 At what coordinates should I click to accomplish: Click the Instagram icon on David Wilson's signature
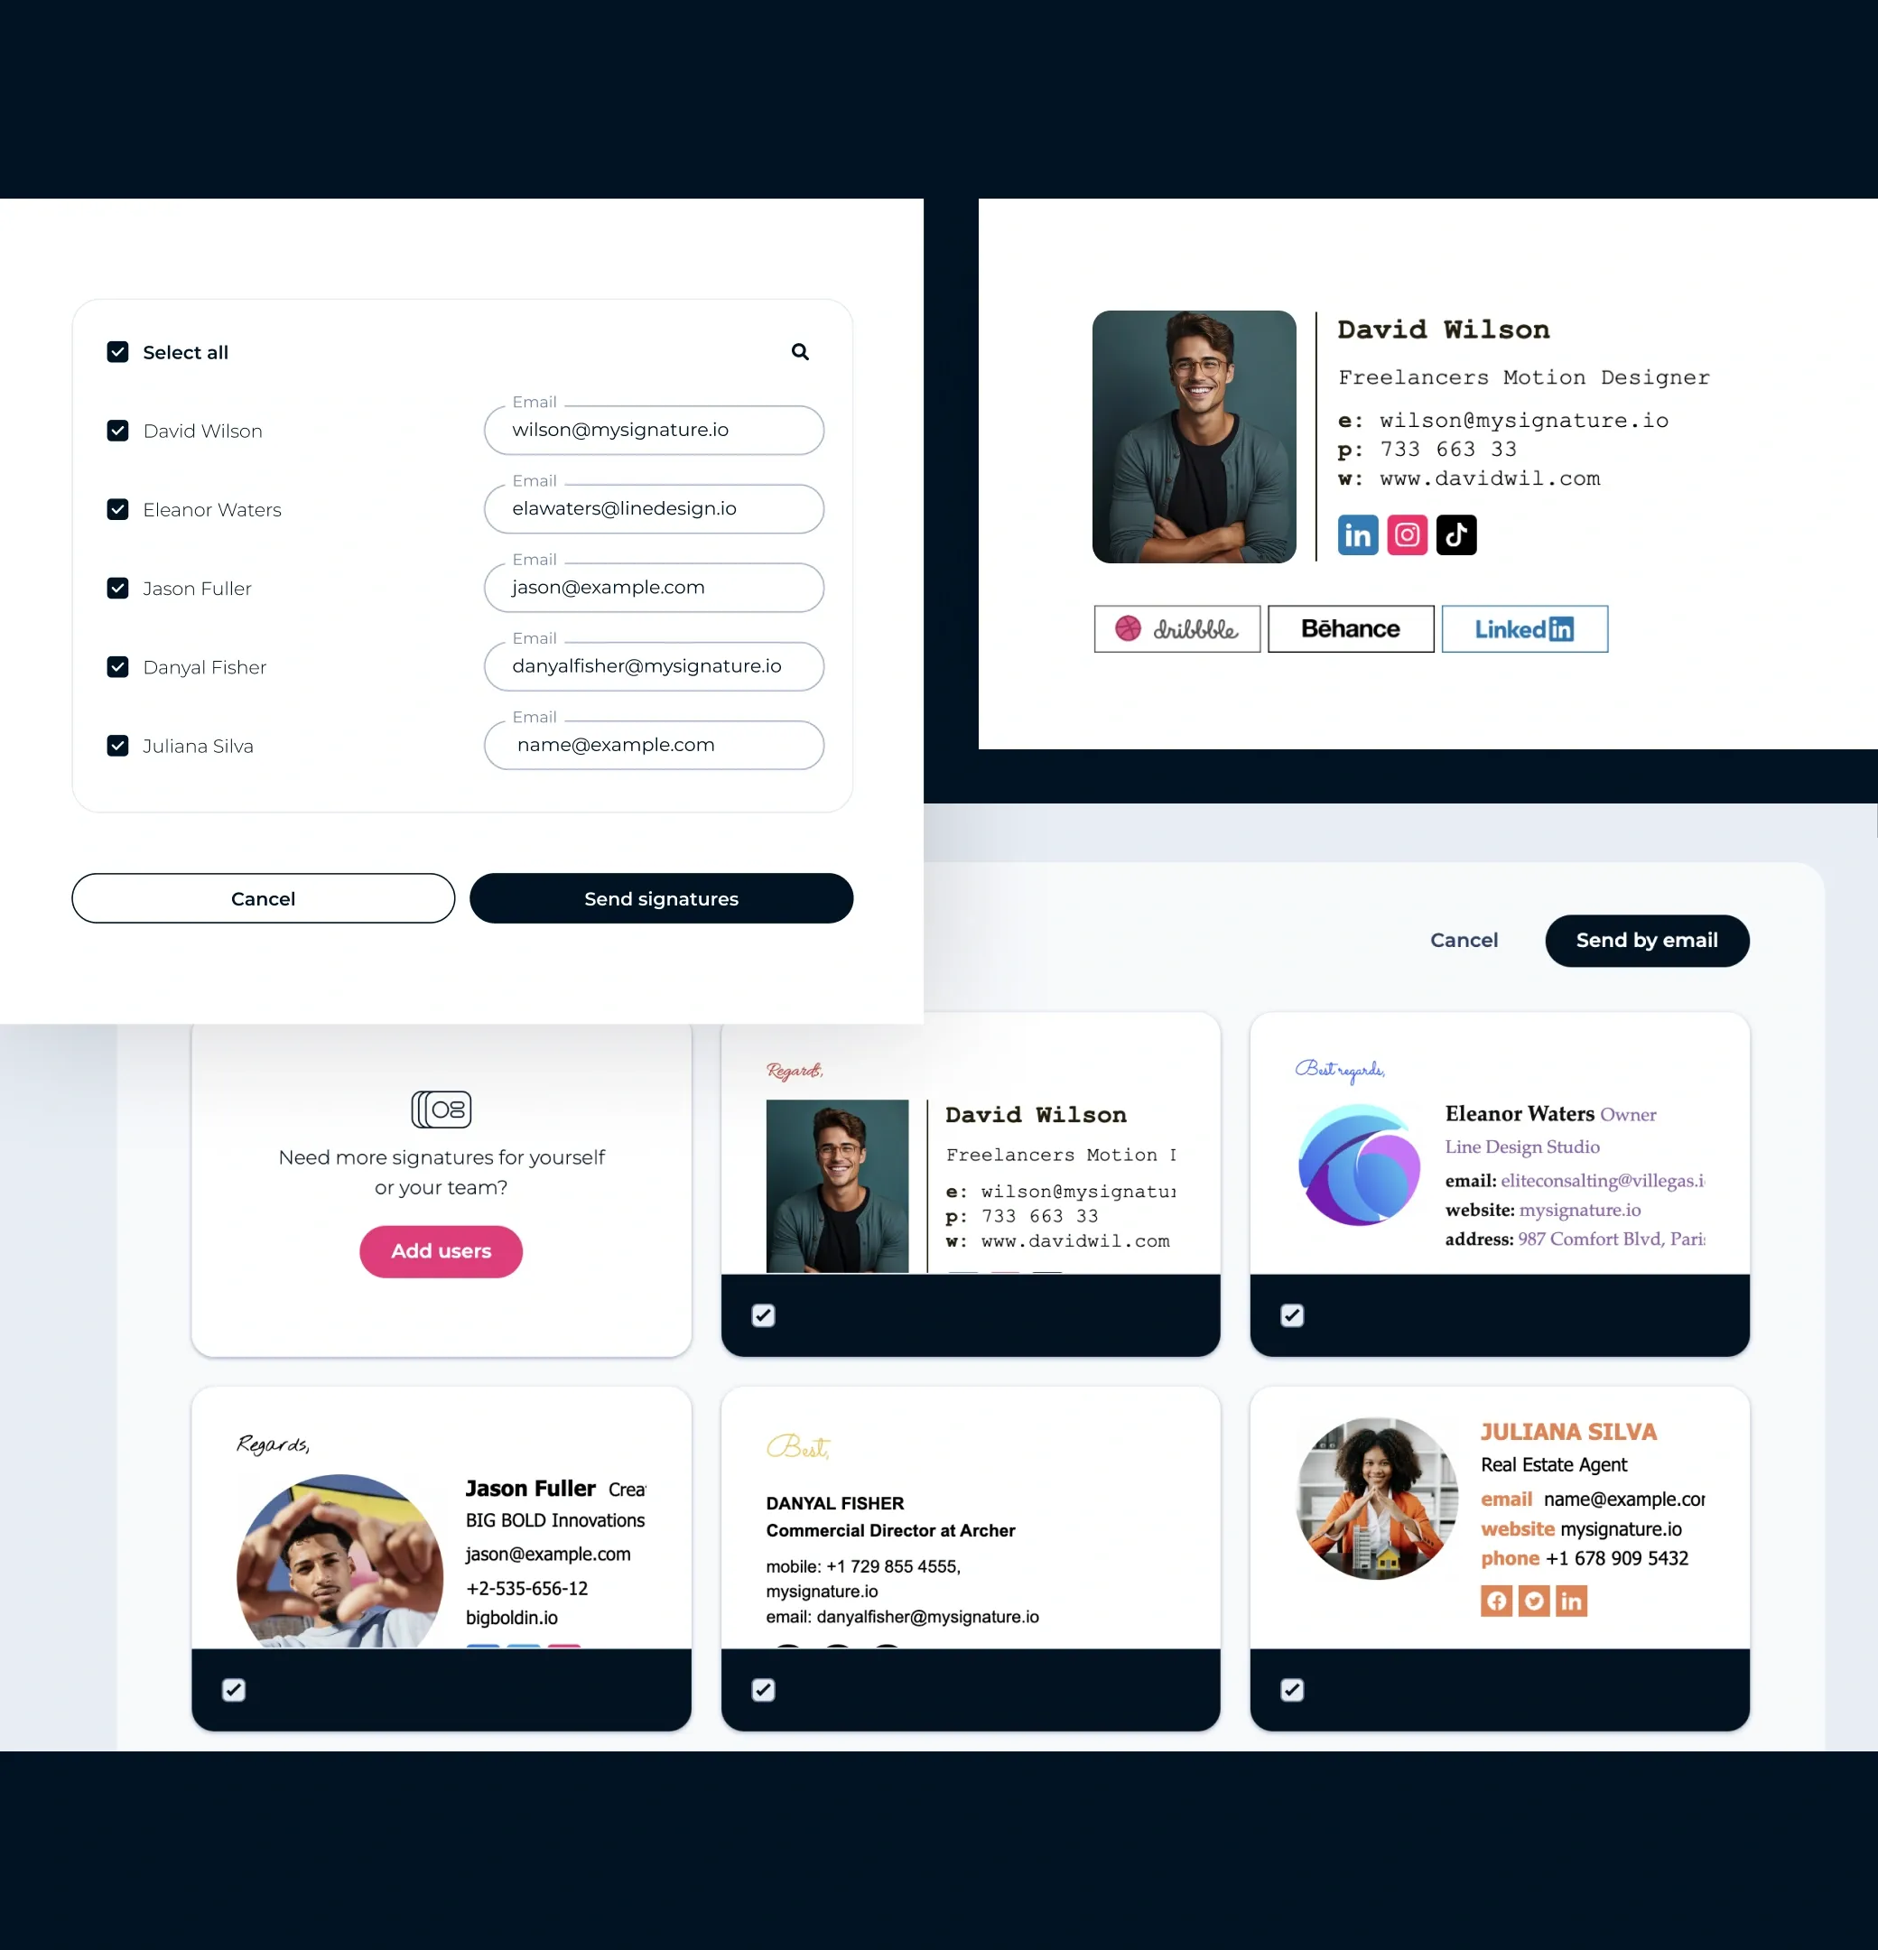coord(1407,534)
